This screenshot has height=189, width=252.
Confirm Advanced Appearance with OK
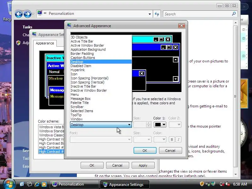(x=145, y=151)
